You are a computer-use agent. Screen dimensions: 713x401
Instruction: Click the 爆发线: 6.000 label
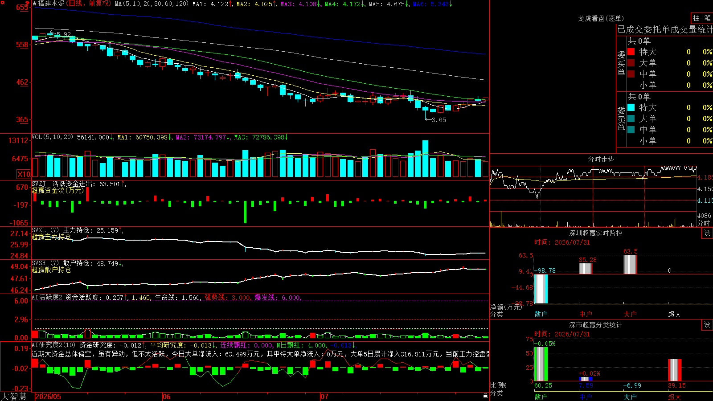(x=278, y=298)
